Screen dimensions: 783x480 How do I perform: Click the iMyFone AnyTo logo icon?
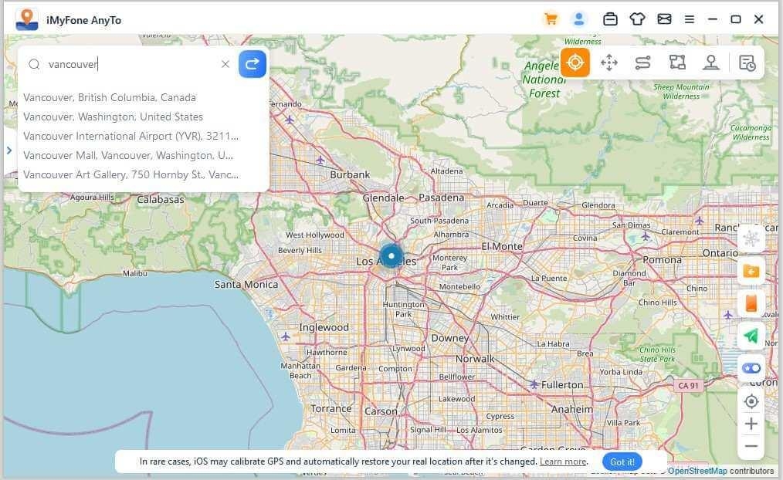pyautogui.click(x=27, y=19)
